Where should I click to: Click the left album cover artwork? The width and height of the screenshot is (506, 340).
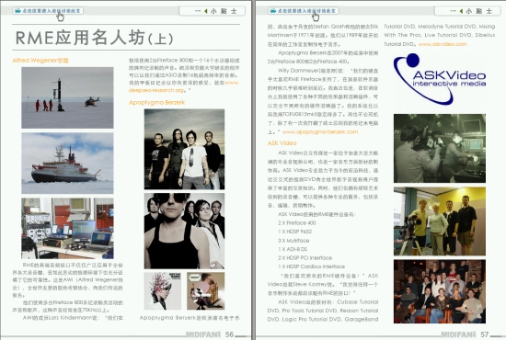[x=163, y=291]
